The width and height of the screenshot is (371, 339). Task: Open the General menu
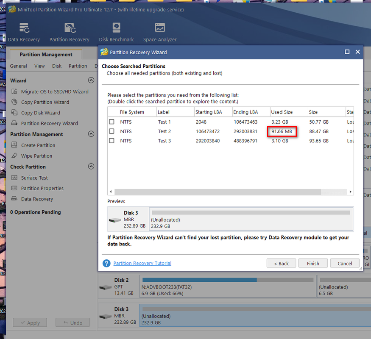18,66
